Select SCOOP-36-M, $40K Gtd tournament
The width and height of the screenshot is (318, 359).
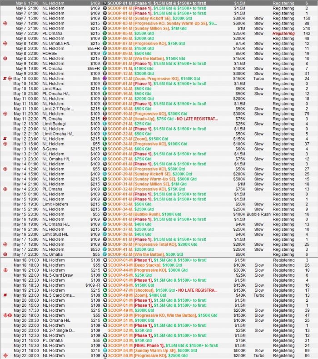coord(129,224)
